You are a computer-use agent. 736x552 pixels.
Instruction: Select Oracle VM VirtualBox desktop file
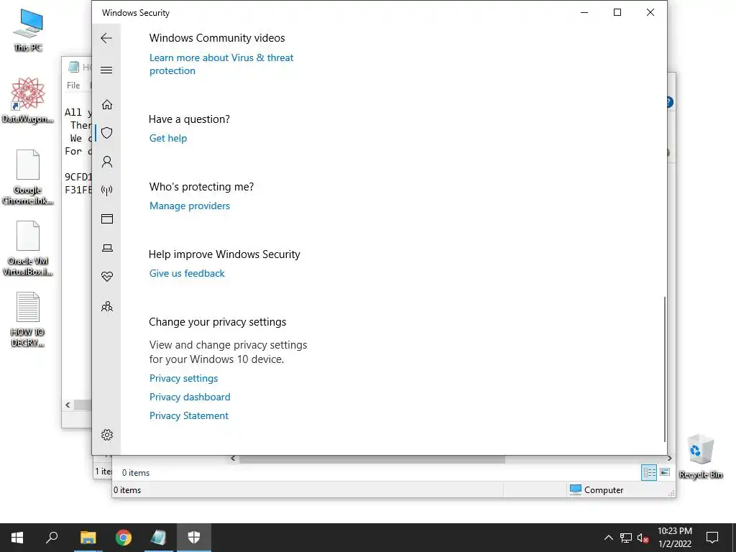28,249
